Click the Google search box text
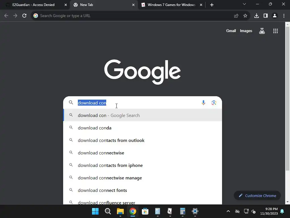 (92, 103)
